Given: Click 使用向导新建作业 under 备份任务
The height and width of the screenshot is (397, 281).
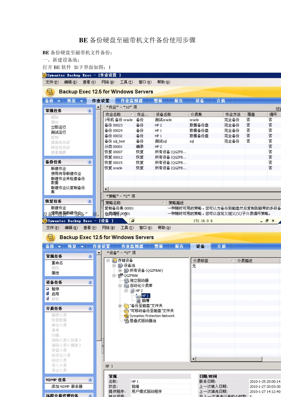Looking at the screenshot, I should [x=66, y=174].
